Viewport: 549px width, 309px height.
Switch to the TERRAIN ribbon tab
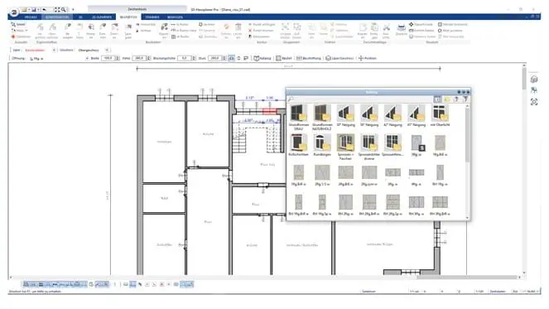pos(152,17)
